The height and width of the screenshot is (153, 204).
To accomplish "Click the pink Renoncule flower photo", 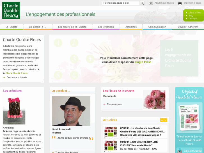I will click(x=154, y=99).
